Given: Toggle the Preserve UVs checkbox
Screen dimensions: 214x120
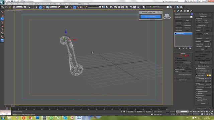Looking at the screenshot, I should point(197,25).
